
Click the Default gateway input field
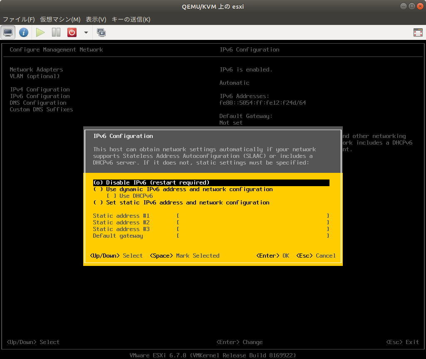(253, 236)
